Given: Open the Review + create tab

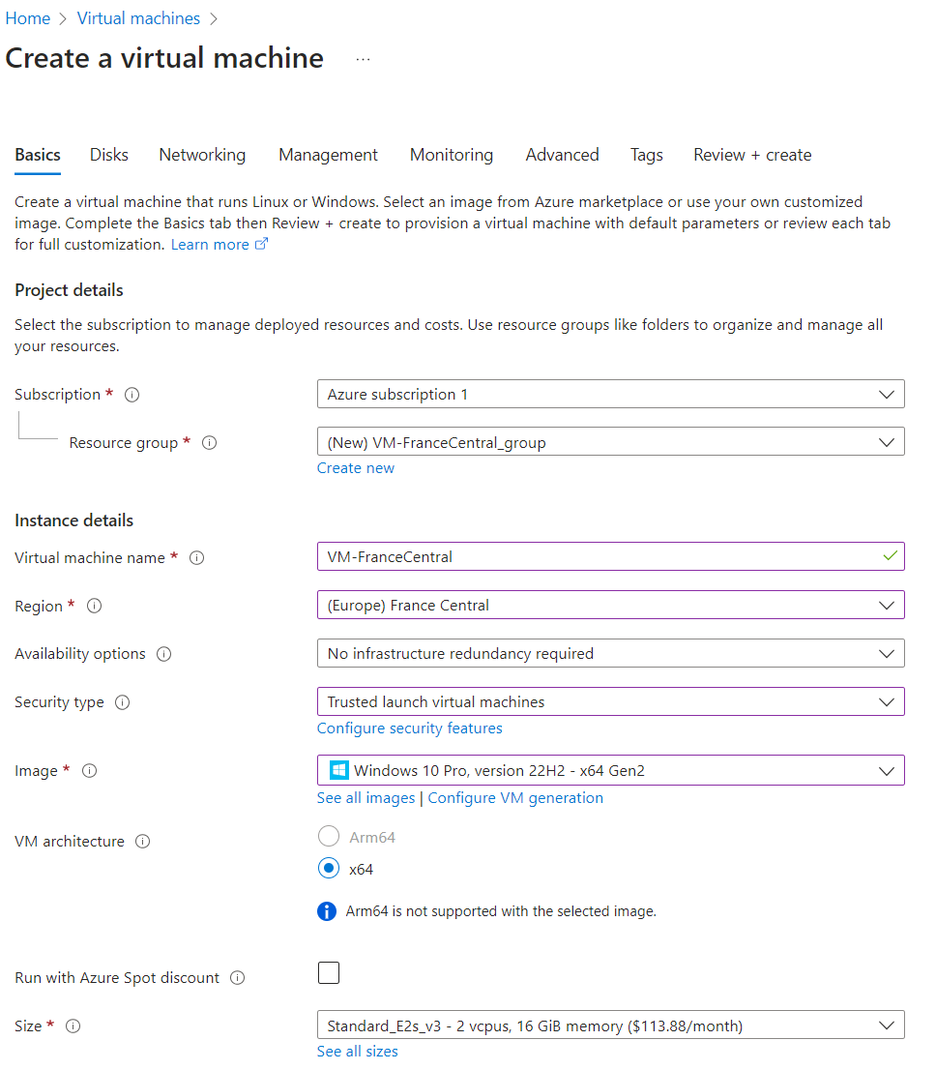Looking at the screenshot, I should click(x=752, y=155).
